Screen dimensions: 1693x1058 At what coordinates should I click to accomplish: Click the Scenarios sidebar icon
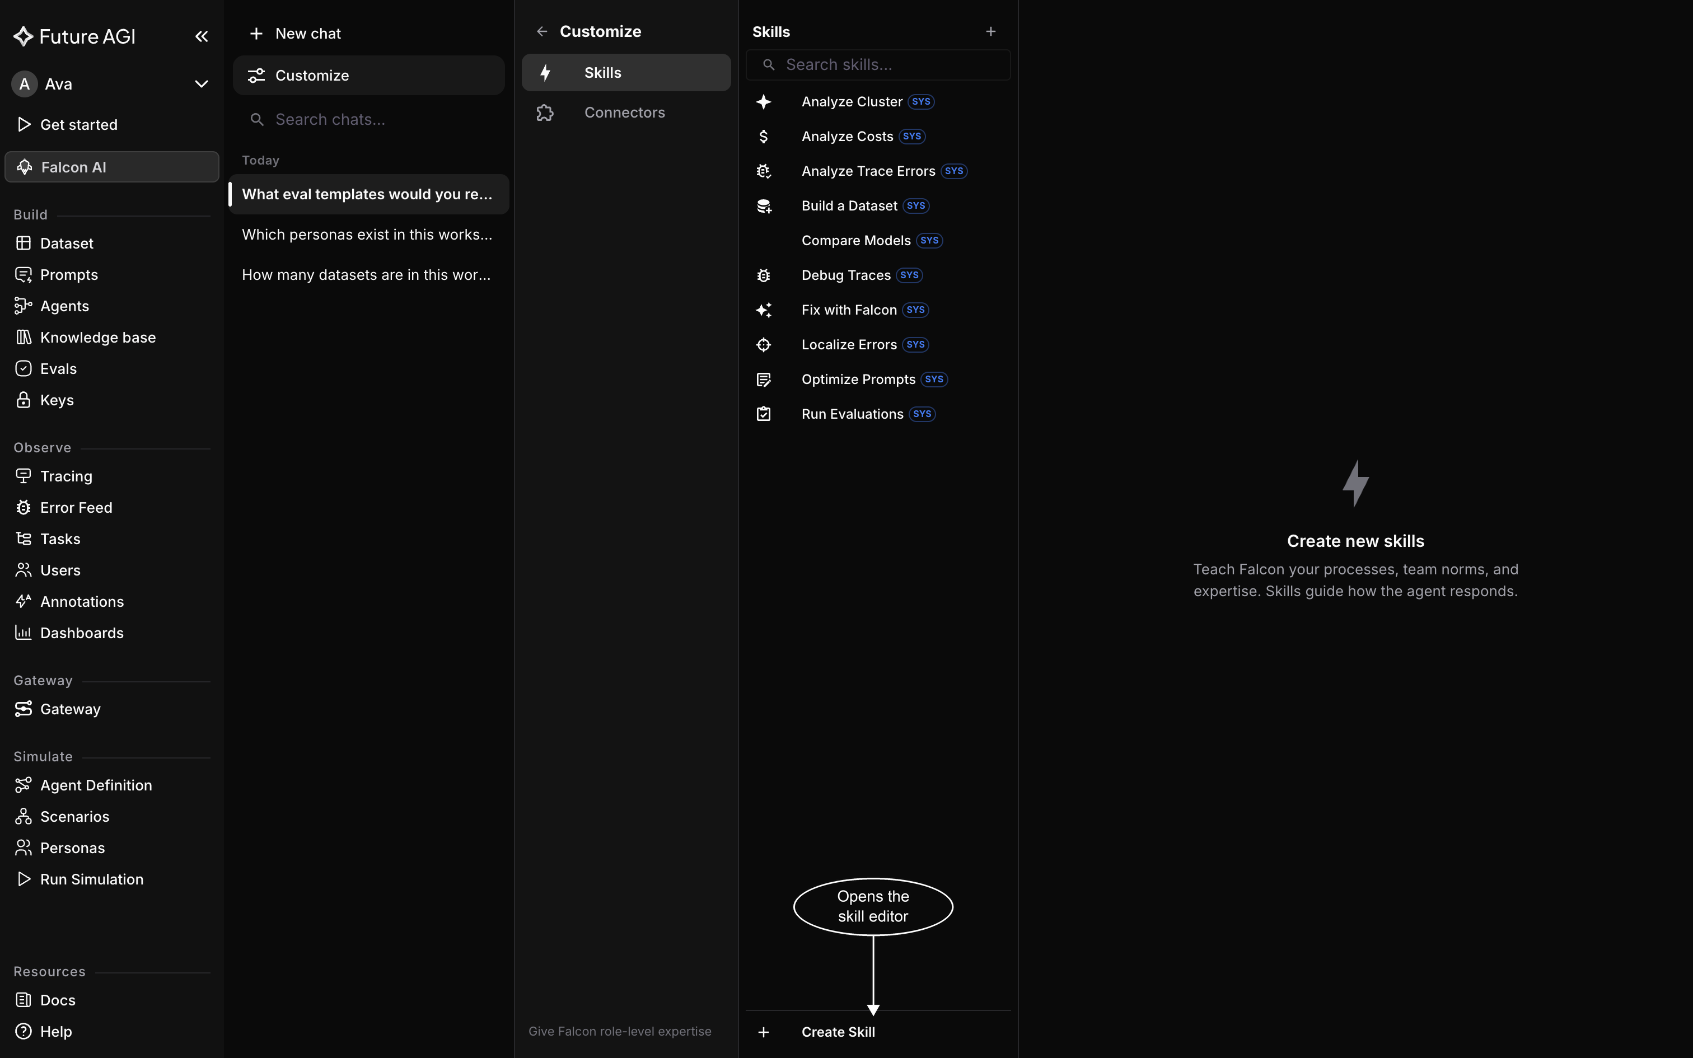point(23,817)
